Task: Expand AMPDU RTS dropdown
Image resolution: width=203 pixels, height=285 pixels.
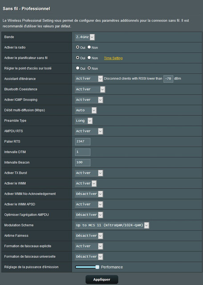Action: tap(89, 131)
